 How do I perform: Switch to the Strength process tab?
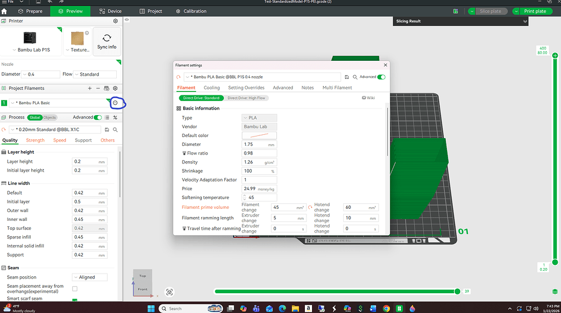[x=35, y=140]
